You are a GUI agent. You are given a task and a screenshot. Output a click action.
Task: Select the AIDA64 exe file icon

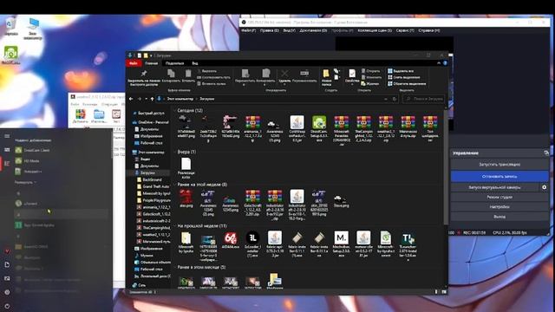[x=231, y=238]
